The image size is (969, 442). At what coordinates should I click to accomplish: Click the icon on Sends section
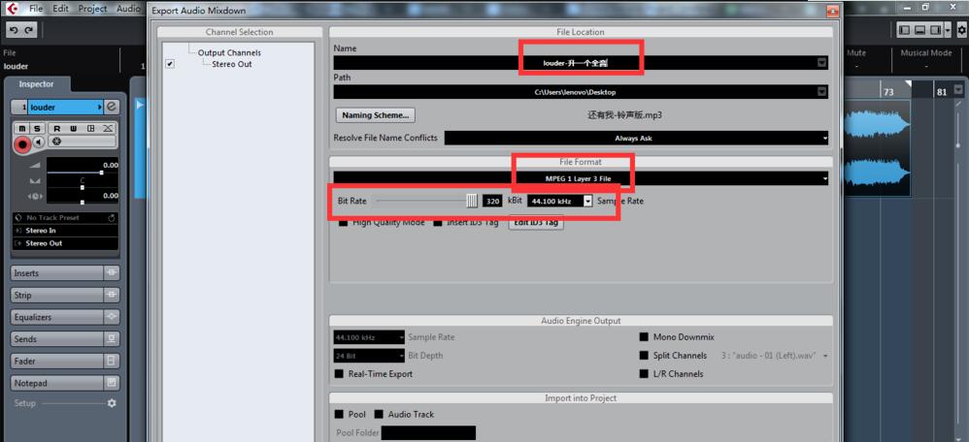click(x=112, y=339)
